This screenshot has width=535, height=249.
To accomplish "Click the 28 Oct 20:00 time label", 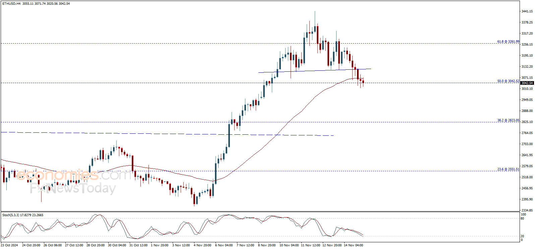I will [96, 245].
